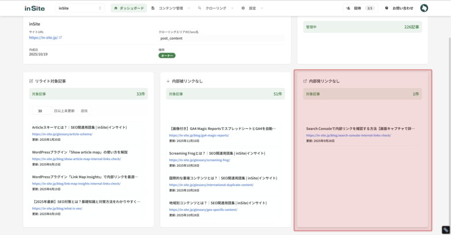Screen dimensions: 451x235
Task: Open the Link Map Insights article title
Action: tap(85, 177)
